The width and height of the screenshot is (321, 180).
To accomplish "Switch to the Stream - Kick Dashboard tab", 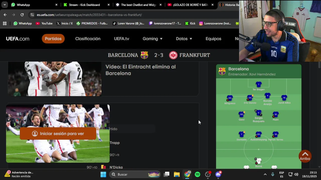I will [87, 5].
